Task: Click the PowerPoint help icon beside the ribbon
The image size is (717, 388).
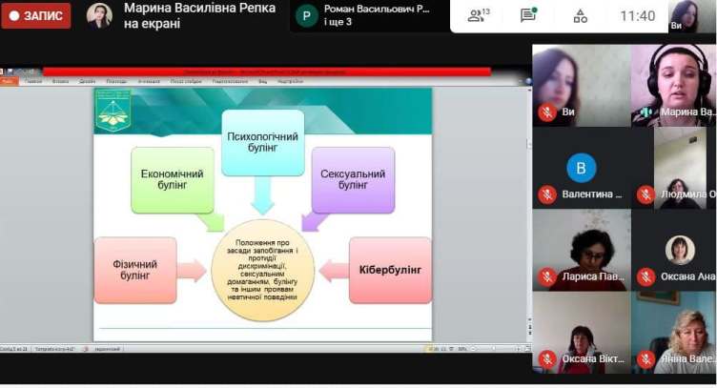Action: pos(527,81)
